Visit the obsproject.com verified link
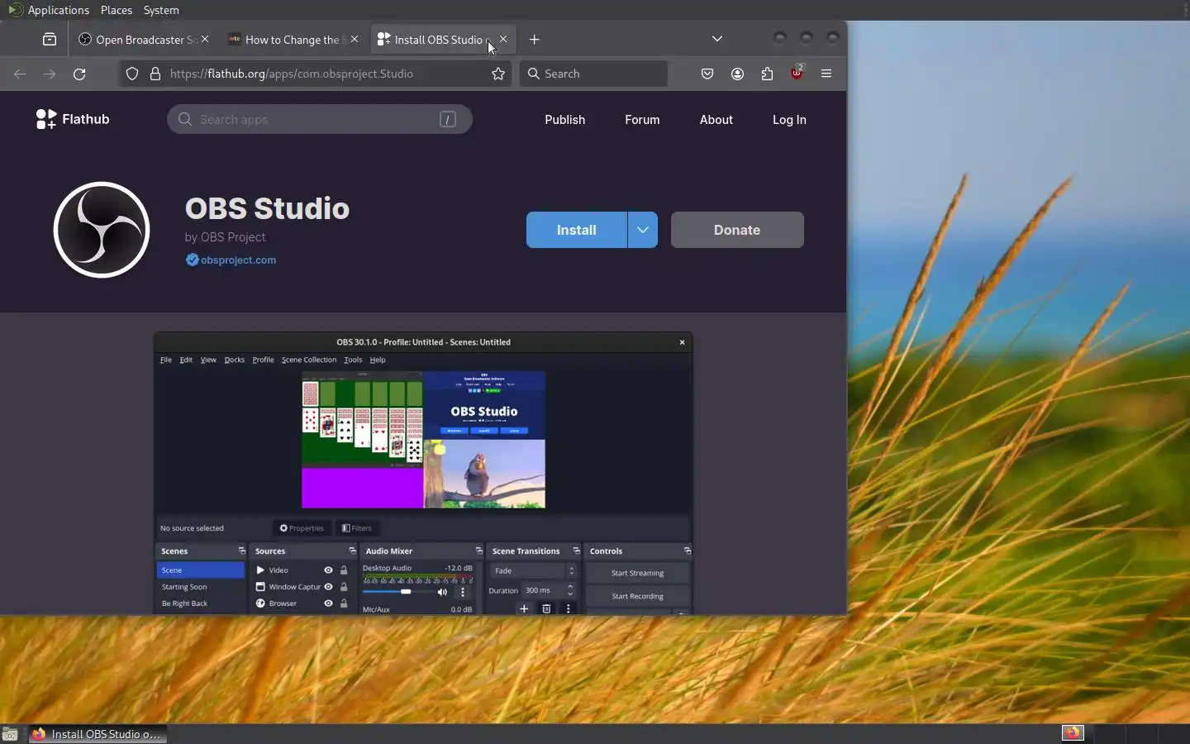Image resolution: width=1190 pixels, height=744 pixels. [231, 260]
